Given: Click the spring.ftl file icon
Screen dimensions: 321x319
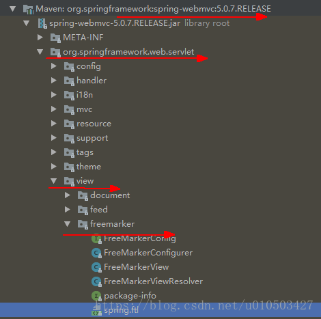Looking at the screenshot, I should 96,311.
